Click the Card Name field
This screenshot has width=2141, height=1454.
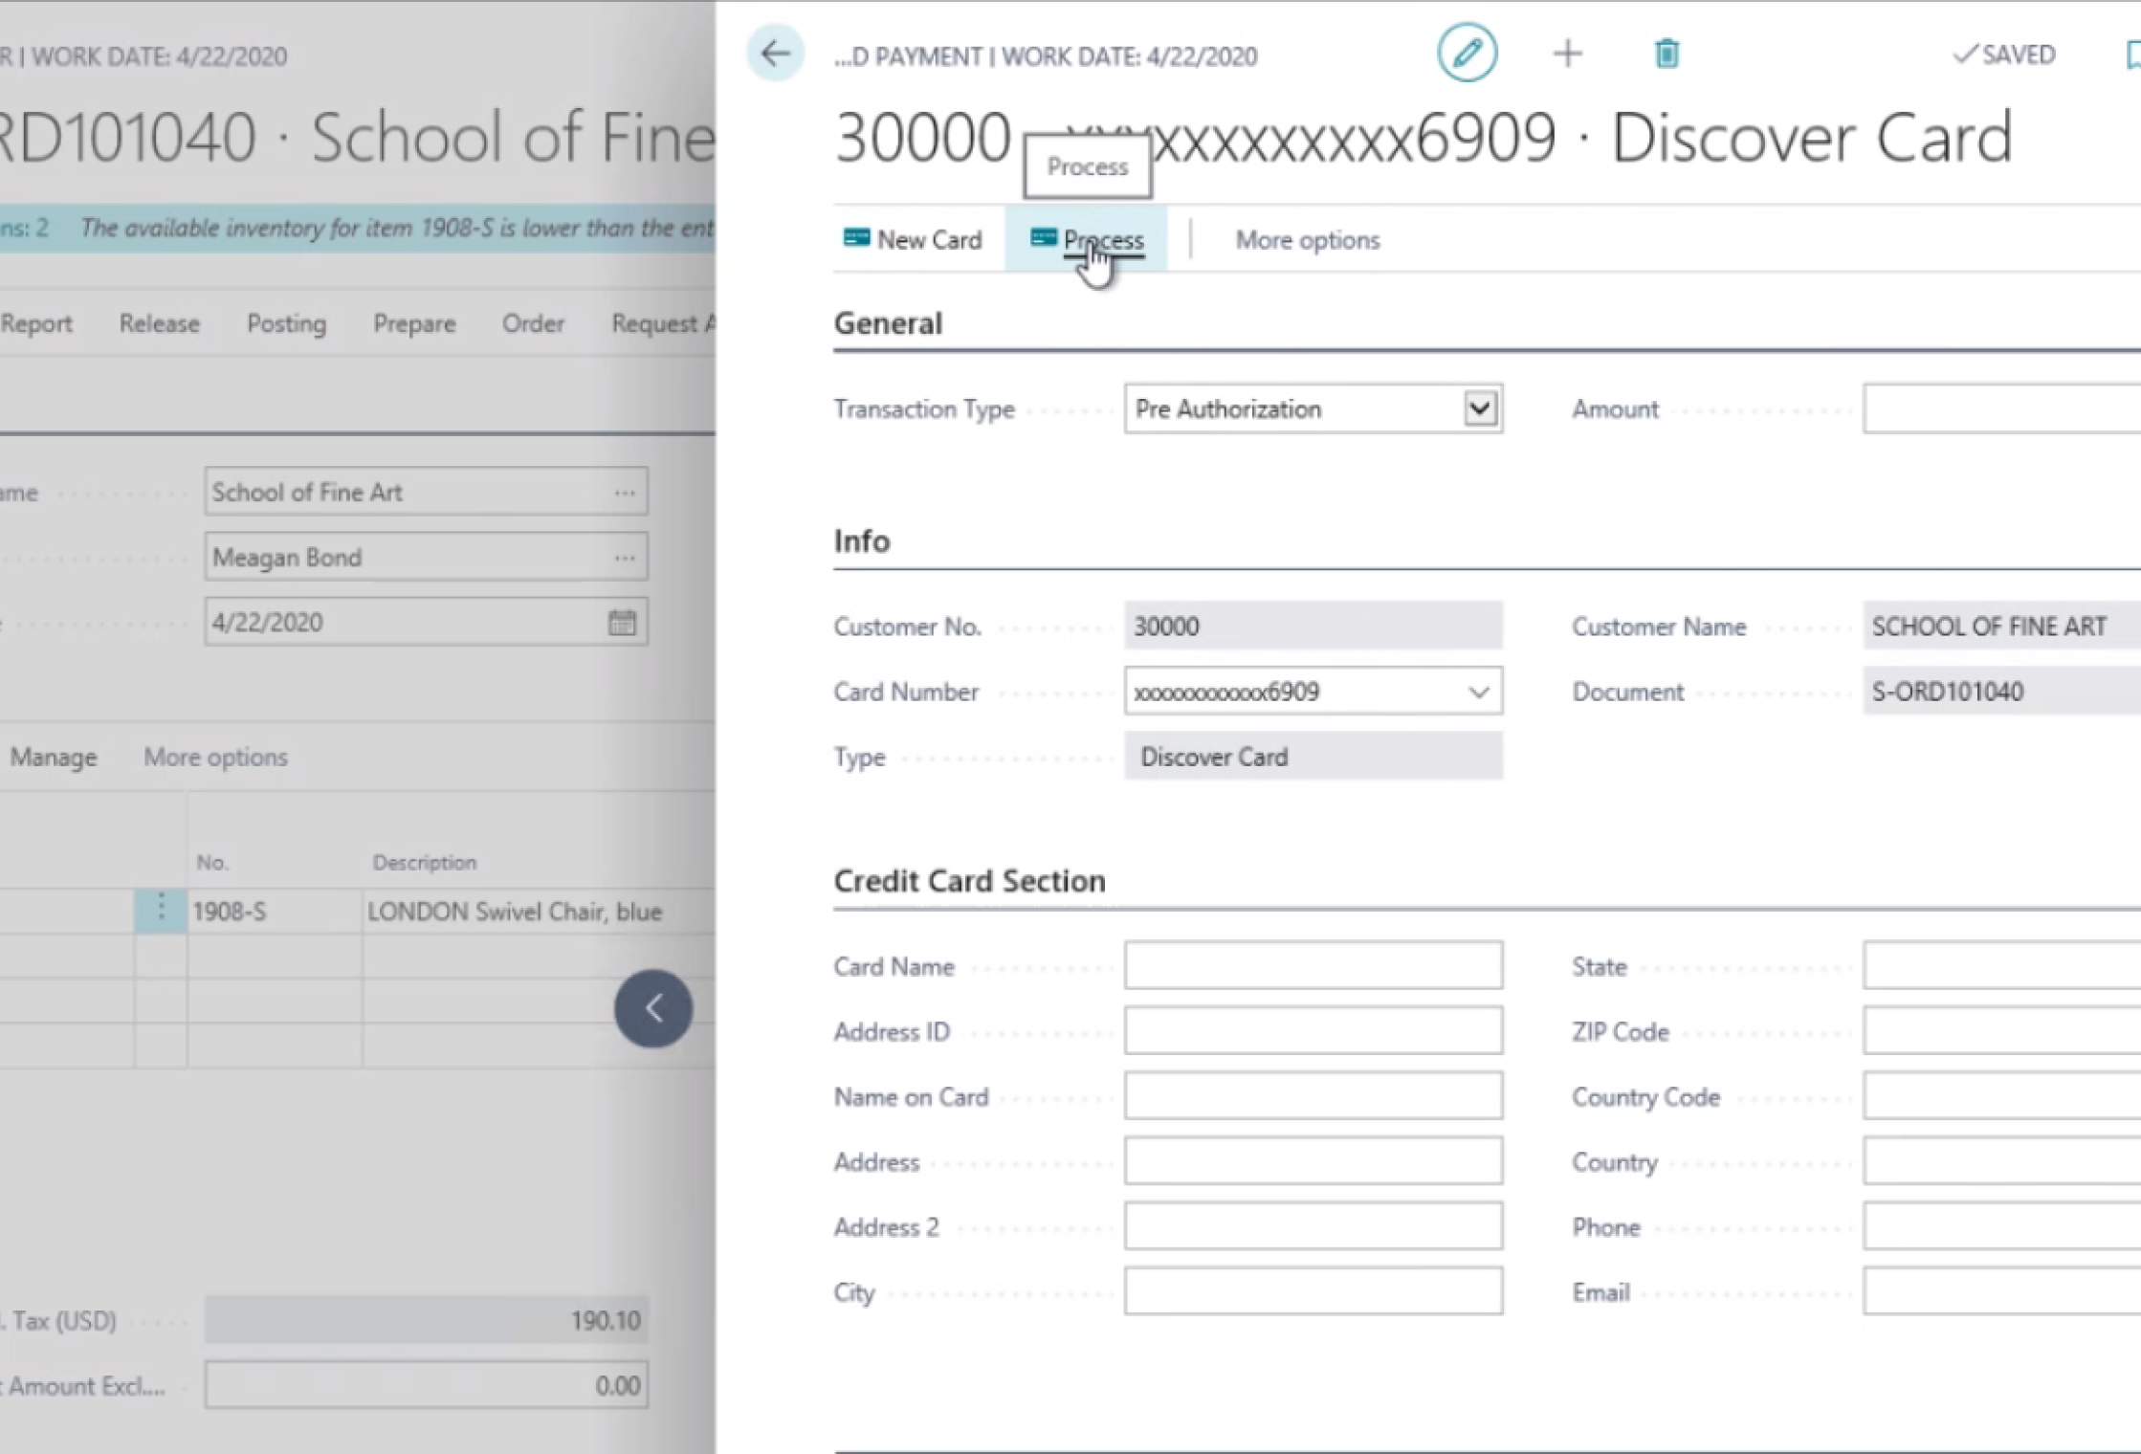tap(1313, 965)
